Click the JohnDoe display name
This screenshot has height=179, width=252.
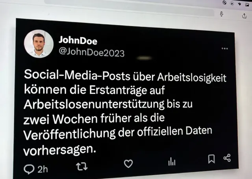78,40
